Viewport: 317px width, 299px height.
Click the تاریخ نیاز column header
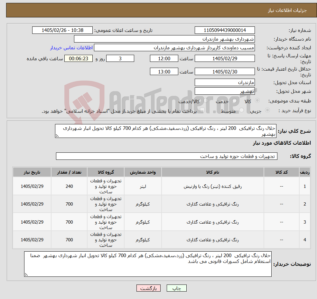pyautogui.click(x=32, y=172)
